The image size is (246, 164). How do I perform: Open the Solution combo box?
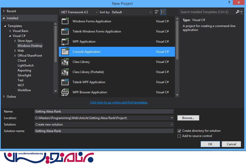pyautogui.click(x=104, y=125)
